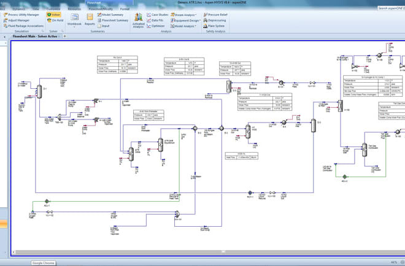Open Case Studies
405x266 pixels.
point(157,15)
